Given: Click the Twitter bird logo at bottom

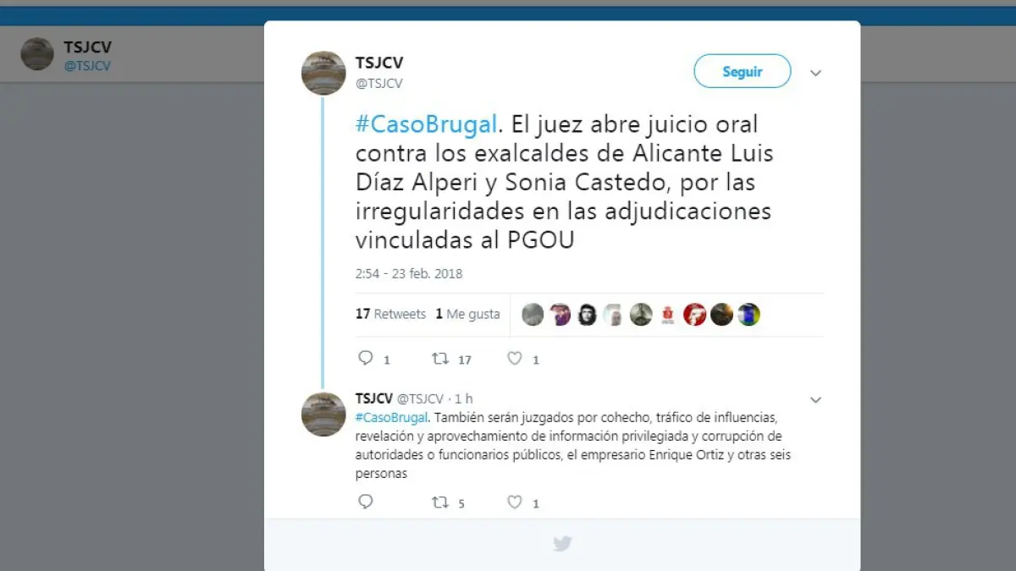Looking at the screenshot, I should [562, 544].
